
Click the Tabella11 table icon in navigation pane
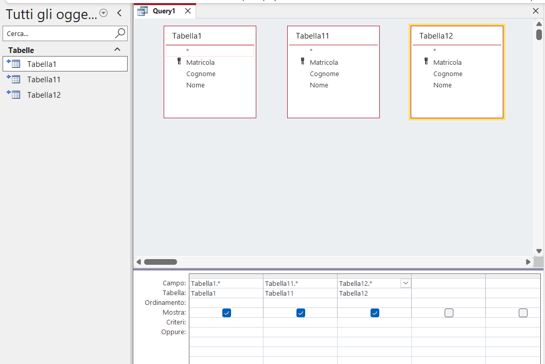click(x=14, y=79)
